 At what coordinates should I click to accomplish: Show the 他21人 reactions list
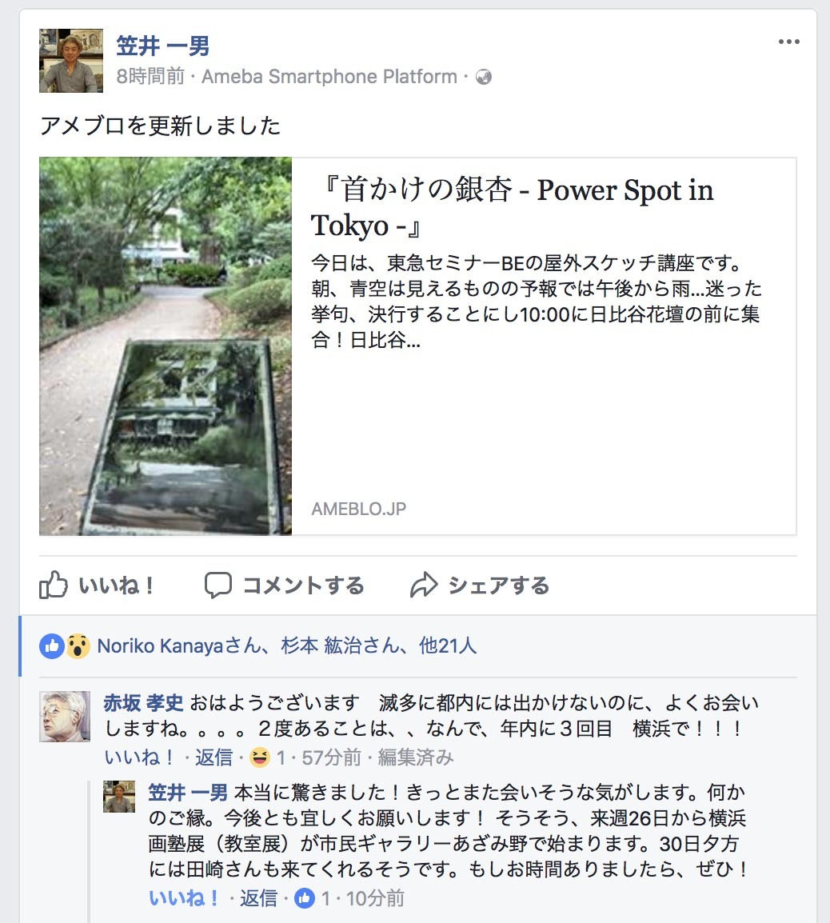click(x=447, y=646)
